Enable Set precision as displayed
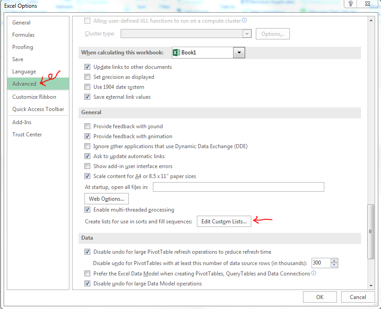 [88, 77]
